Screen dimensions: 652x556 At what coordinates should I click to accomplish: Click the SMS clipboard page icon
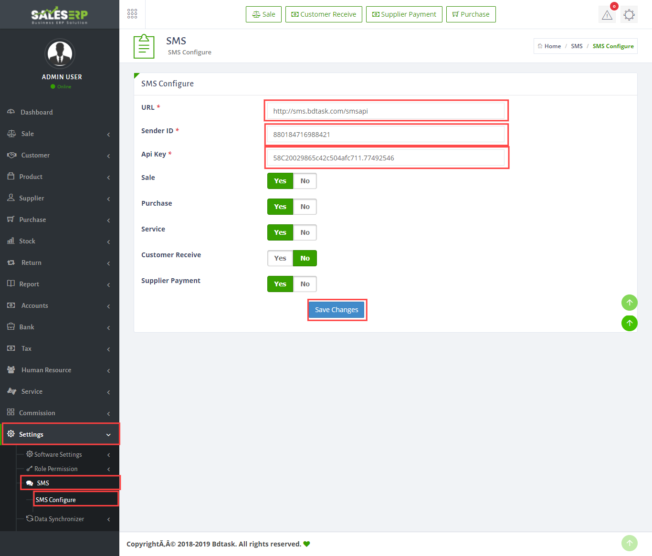point(144,46)
